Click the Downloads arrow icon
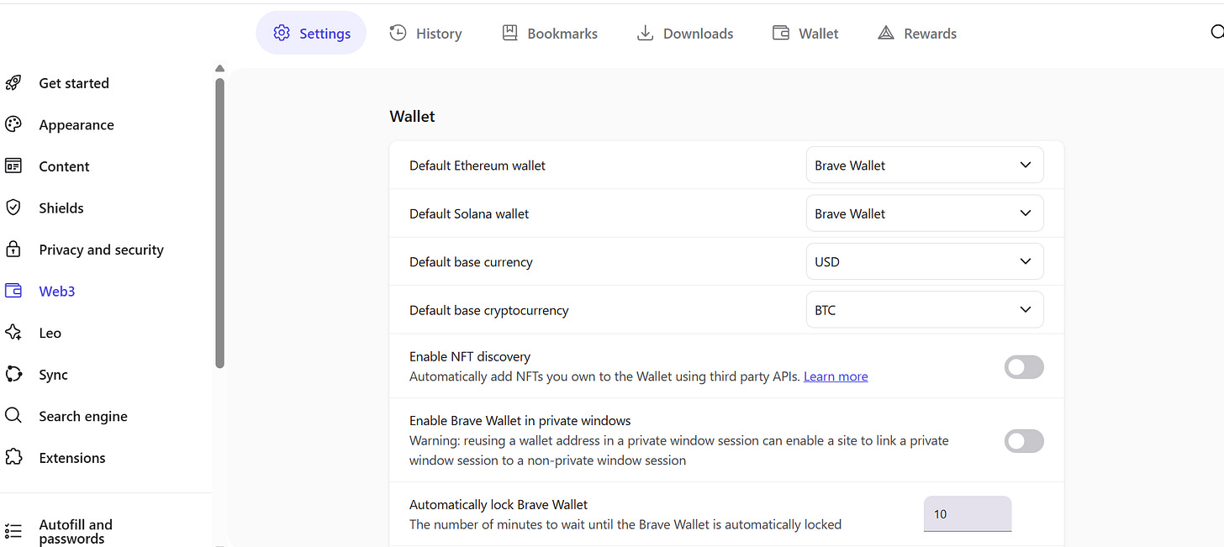 tap(645, 33)
